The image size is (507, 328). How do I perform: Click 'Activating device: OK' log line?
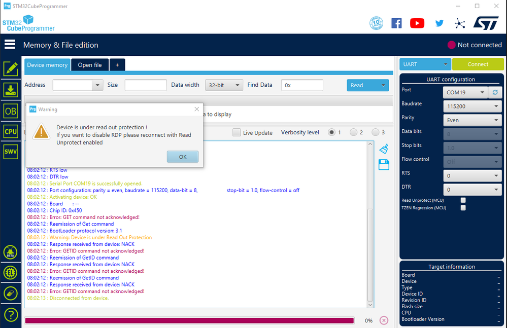click(62, 197)
